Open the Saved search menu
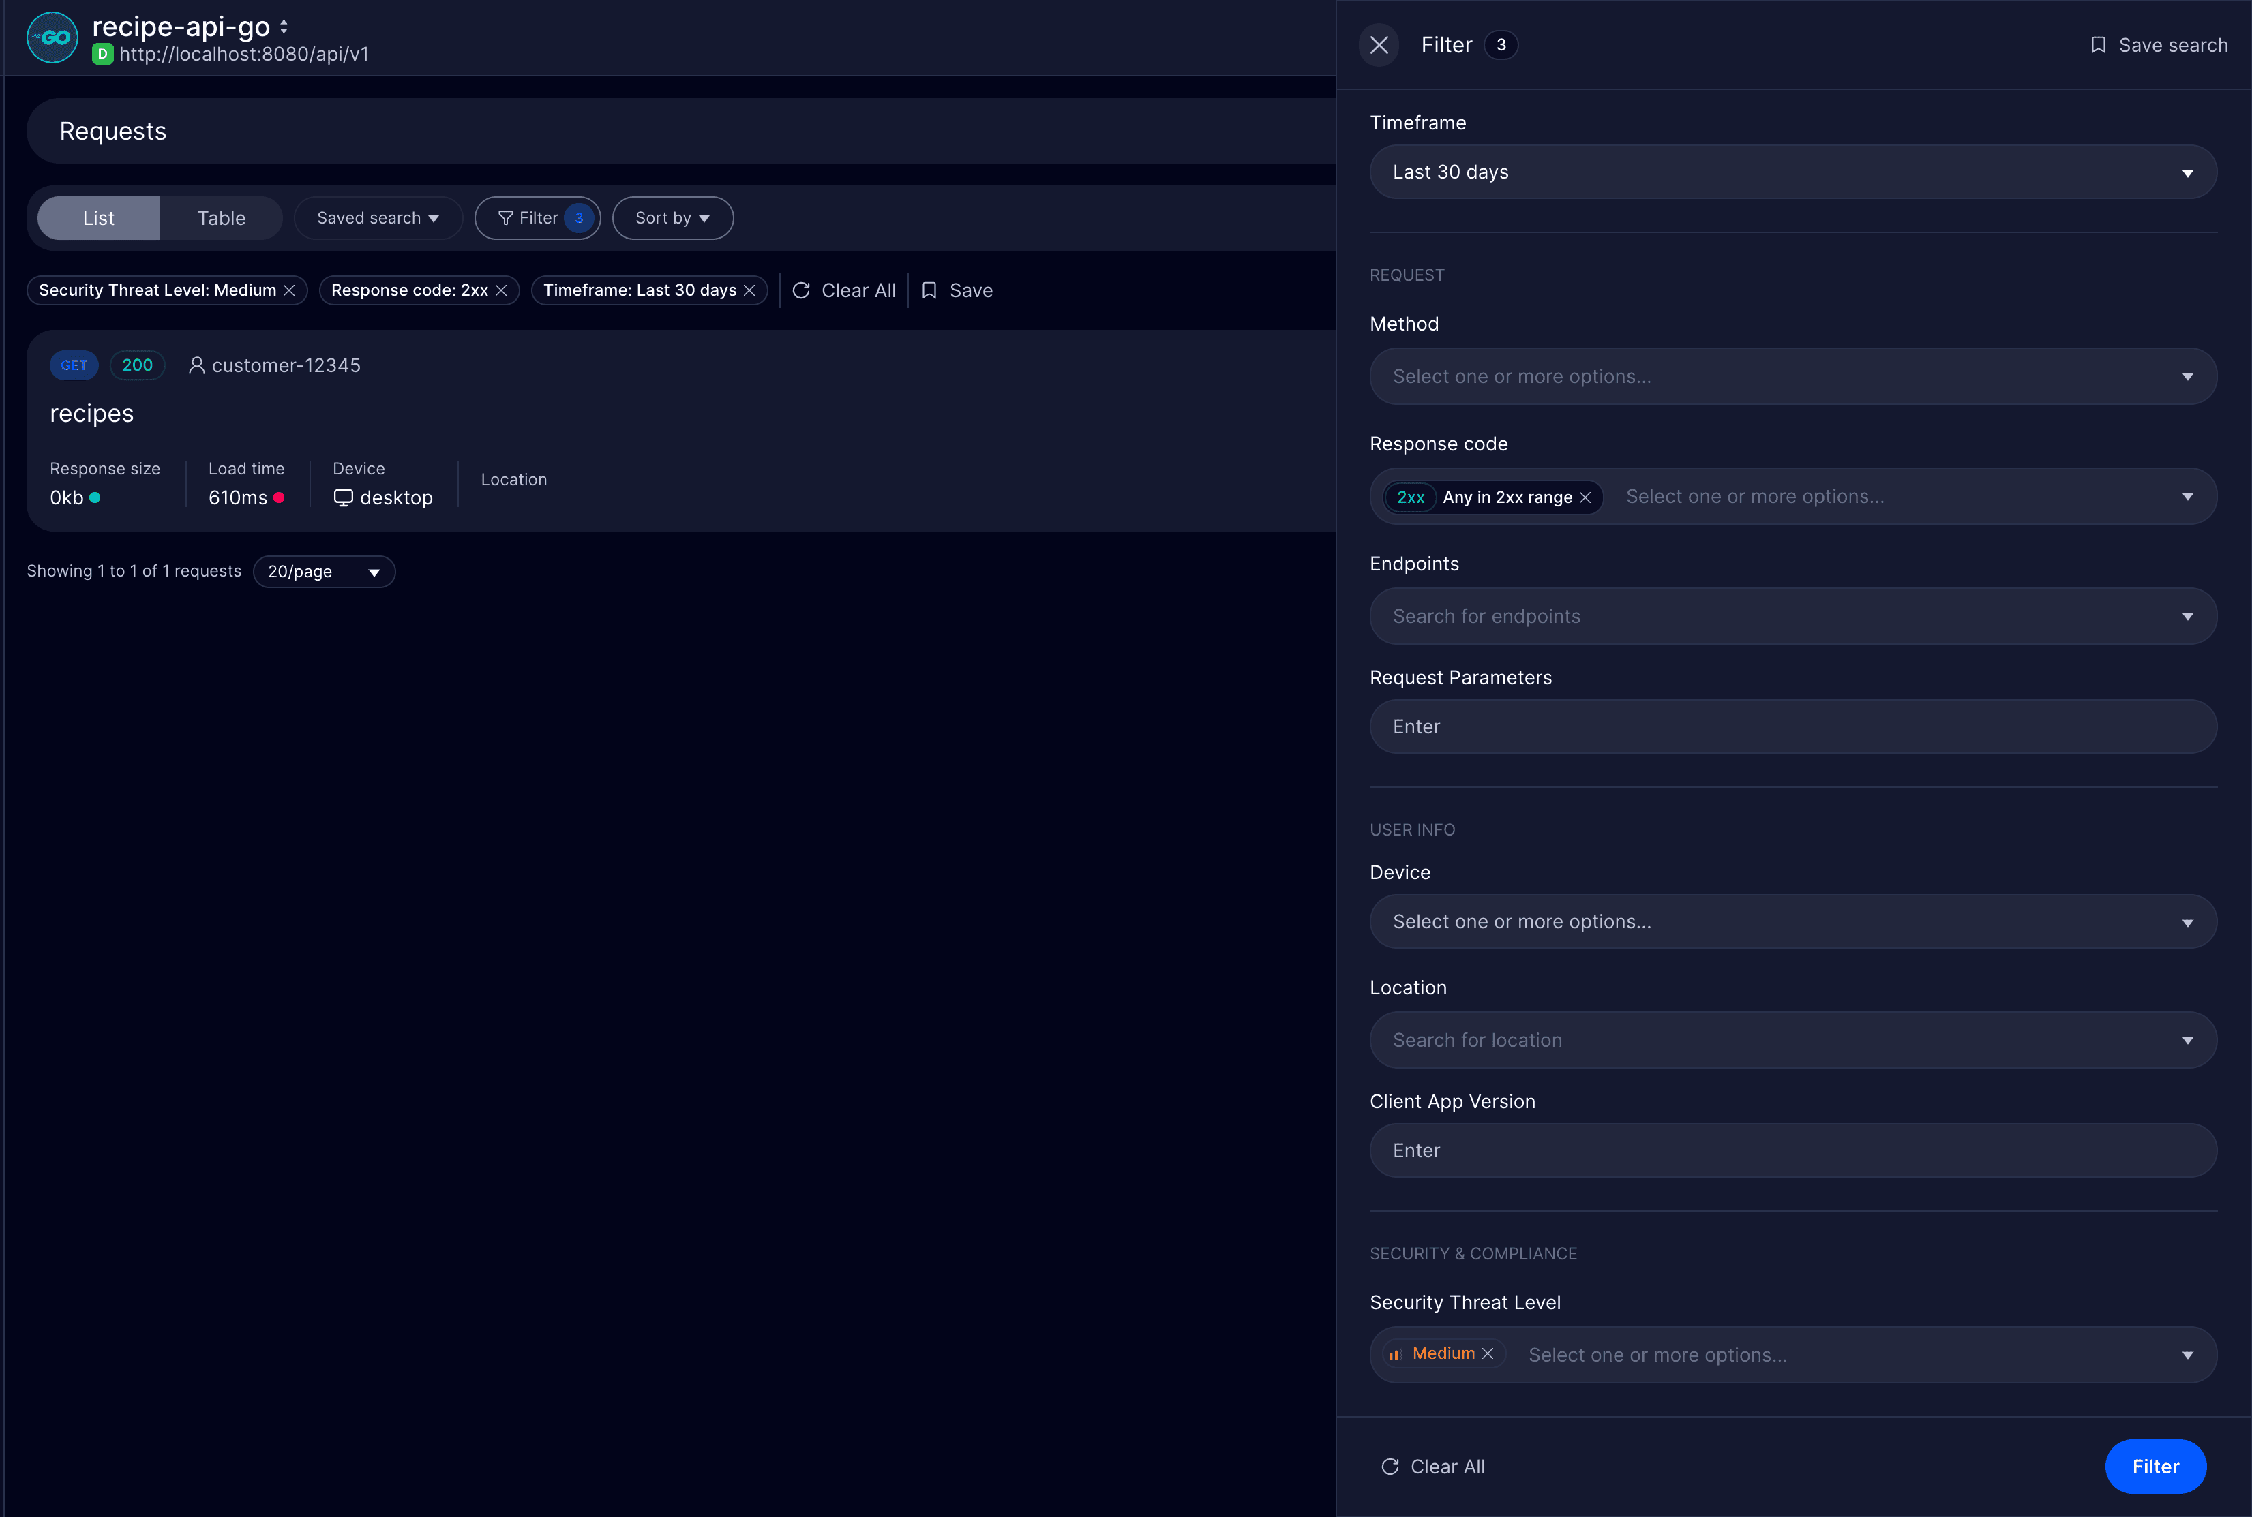This screenshot has height=1517, width=2252. (378, 217)
